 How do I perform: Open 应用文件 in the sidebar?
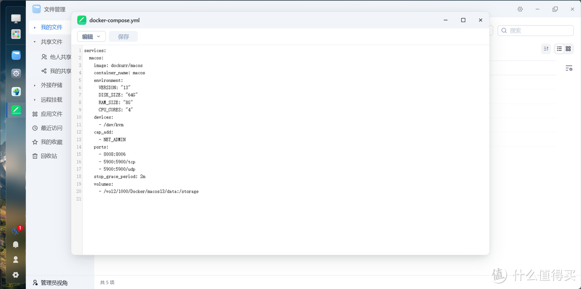pyautogui.click(x=47, y=114)
